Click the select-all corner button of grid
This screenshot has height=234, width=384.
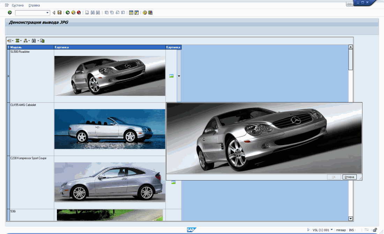click(x=8, y=47)
